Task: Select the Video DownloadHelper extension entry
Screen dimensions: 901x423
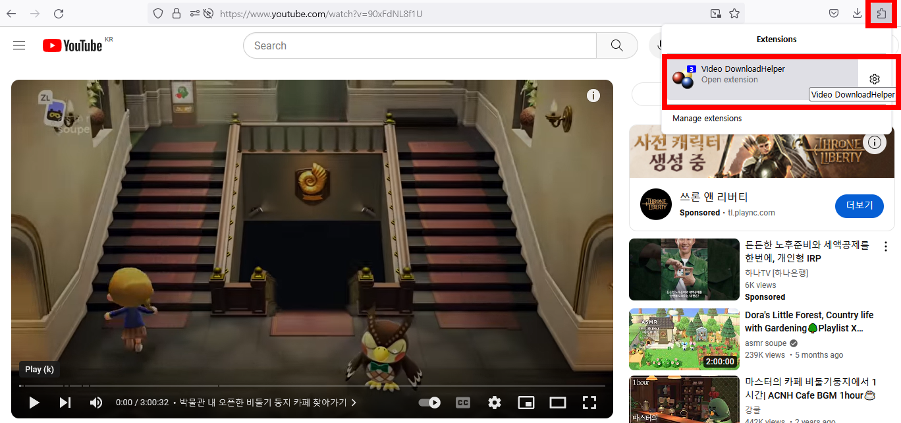Action: click(763, 79)
